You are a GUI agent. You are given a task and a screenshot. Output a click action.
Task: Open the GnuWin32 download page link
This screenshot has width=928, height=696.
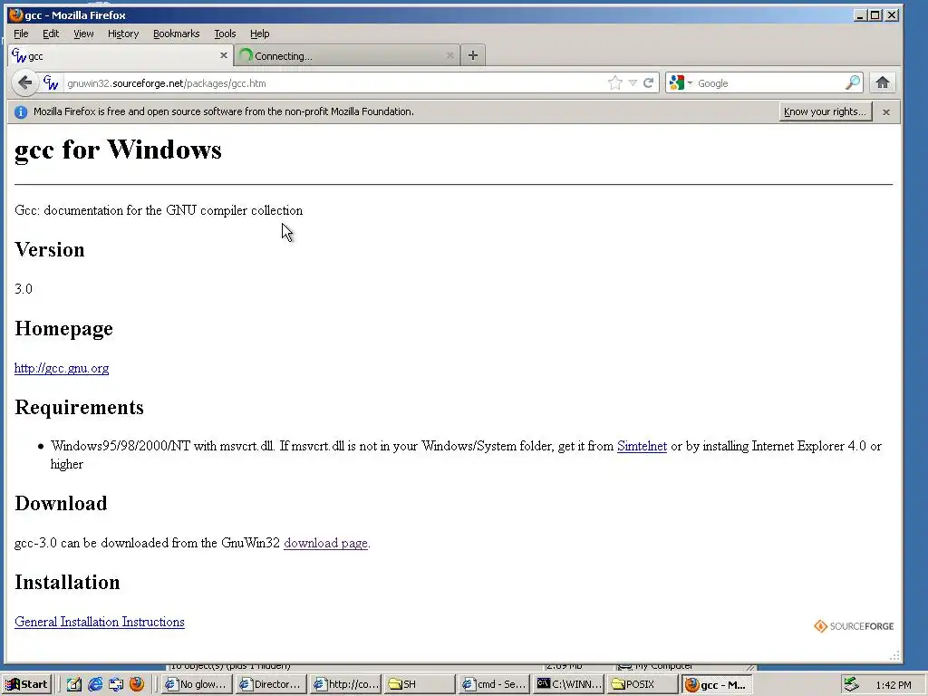click(x=325, y=543)
